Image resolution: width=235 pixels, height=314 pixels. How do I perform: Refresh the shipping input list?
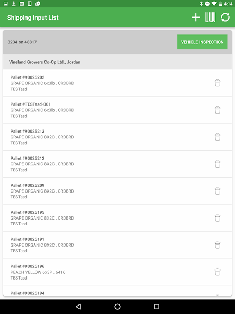click(225, 18)
